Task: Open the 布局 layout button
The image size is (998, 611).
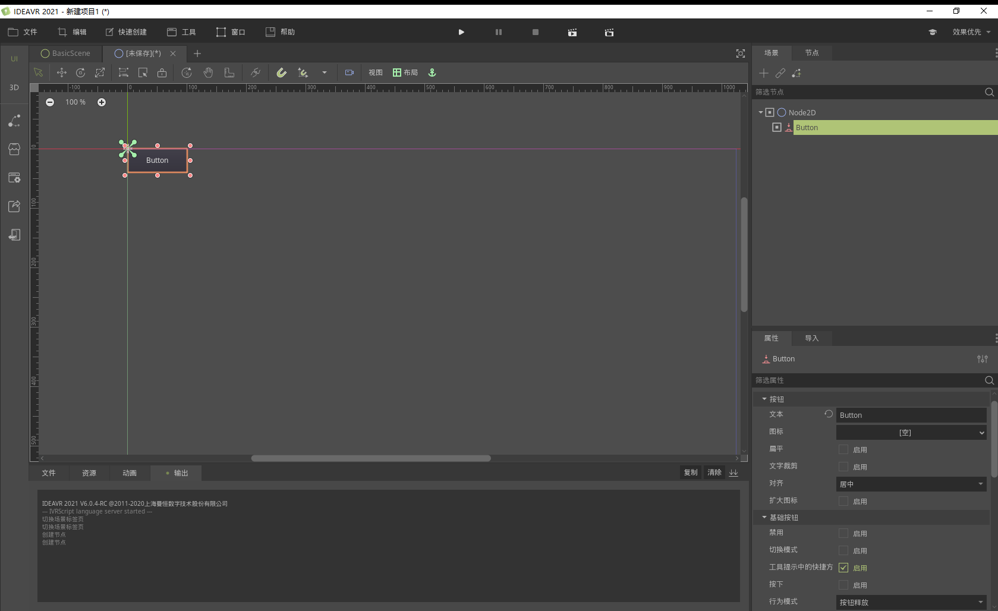Action: 405,73
